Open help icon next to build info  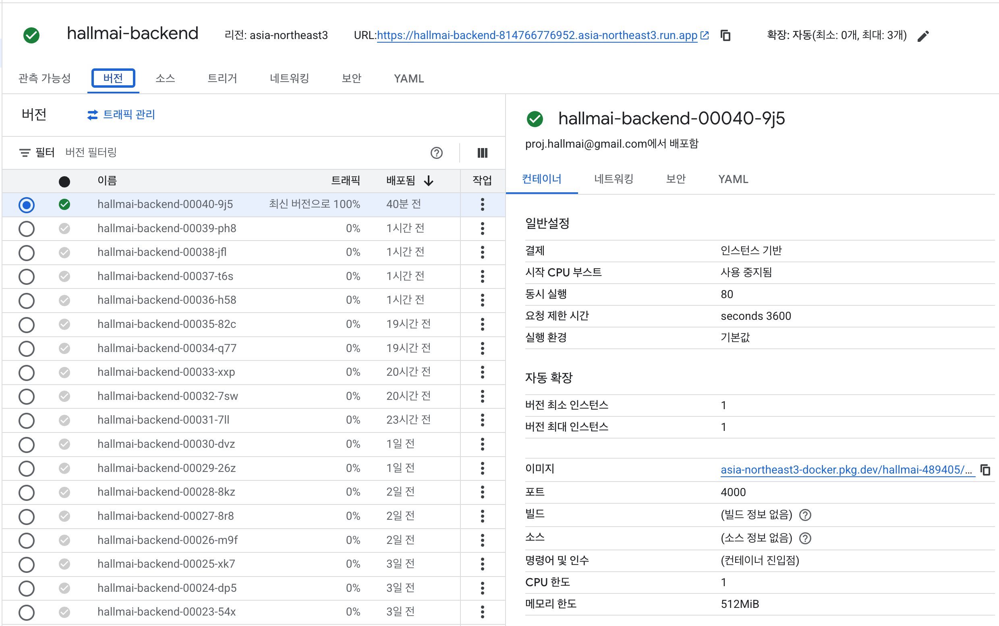[805, 515]
